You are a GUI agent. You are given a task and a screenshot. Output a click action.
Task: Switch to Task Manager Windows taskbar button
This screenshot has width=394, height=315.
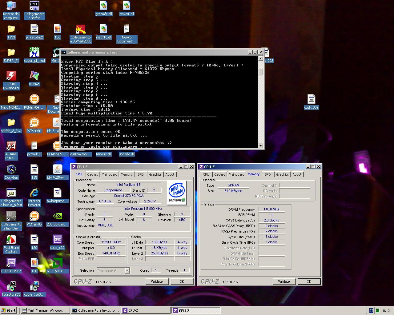point(45,310)
